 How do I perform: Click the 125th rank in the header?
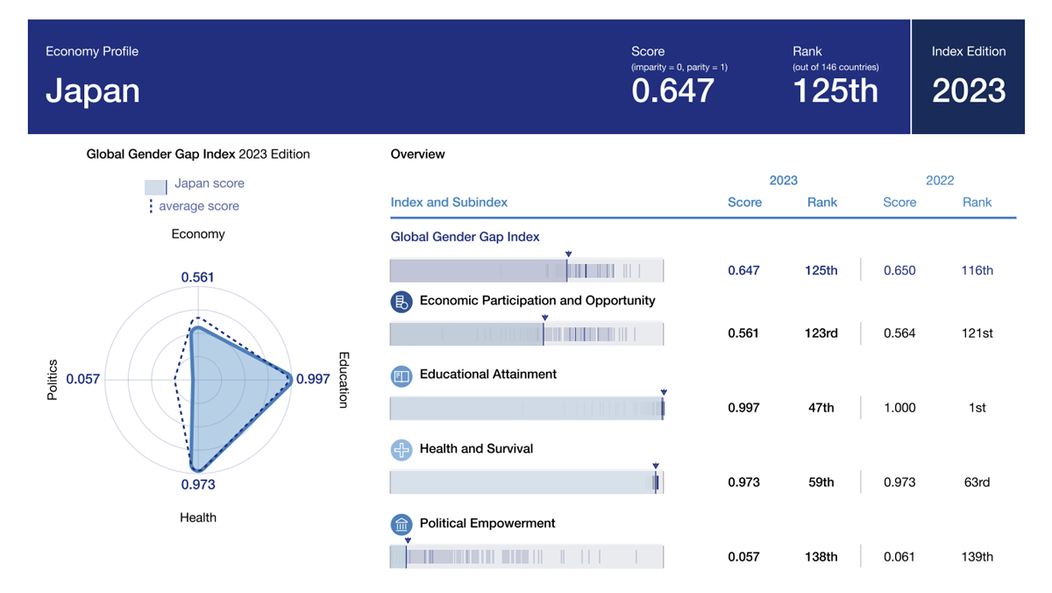(835, 90)
